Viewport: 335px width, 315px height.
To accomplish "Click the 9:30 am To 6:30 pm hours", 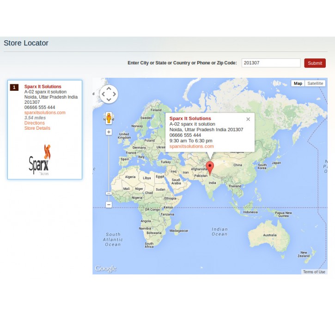I will [191, 141].
